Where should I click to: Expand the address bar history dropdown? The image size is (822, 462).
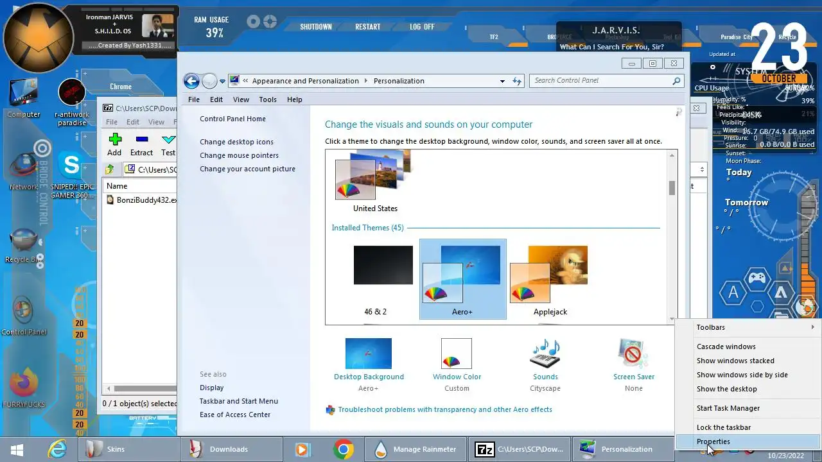click(502, 81)
